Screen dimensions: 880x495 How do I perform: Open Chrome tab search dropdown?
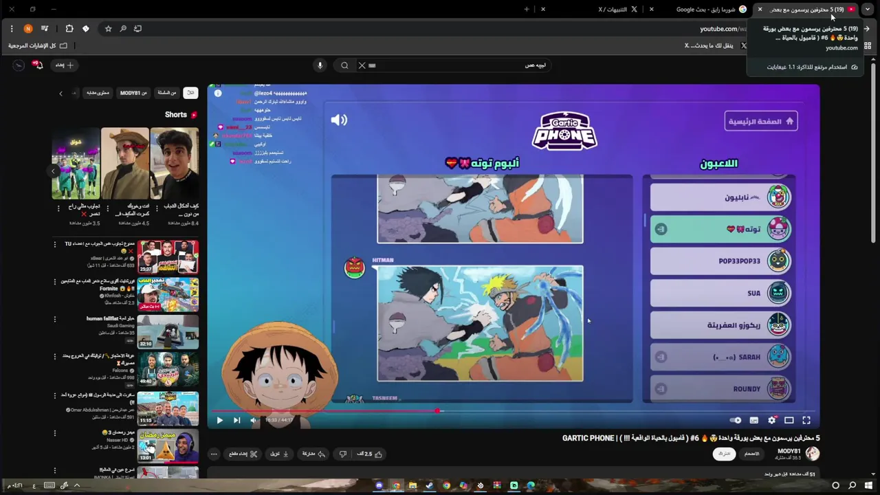(868, 9)
